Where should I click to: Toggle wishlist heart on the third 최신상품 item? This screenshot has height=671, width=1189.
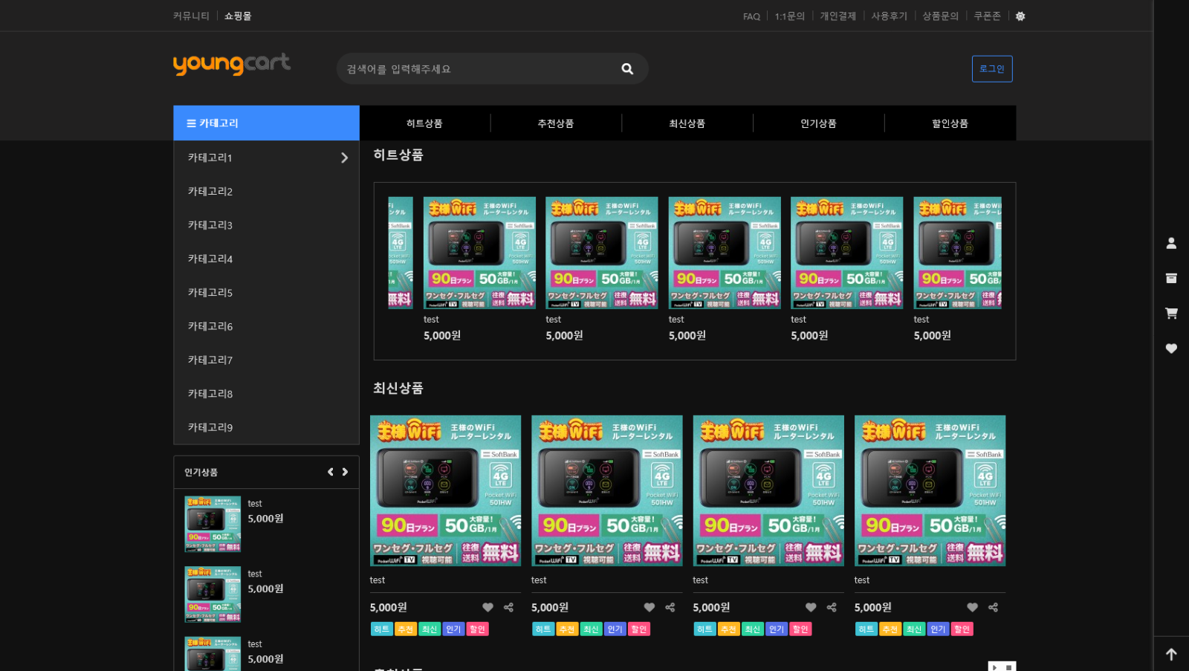811,607
